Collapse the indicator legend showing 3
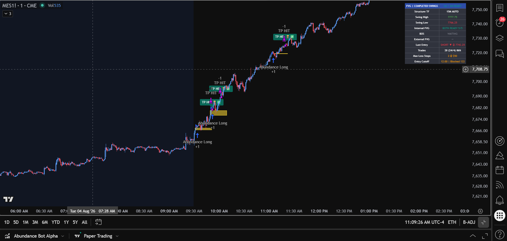507x241 pixels. tap(8, 14)
